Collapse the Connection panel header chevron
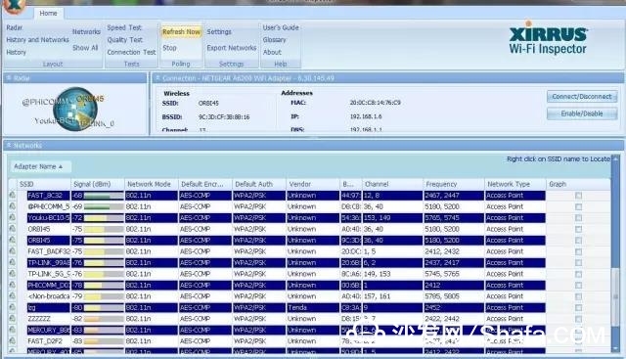The height and width of the screenshot is (359, 626). (157, 78)
